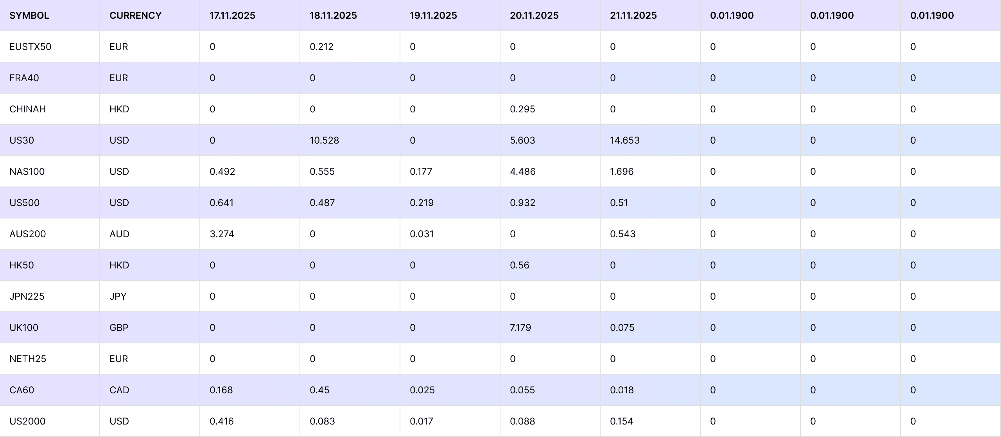Select the NETH25 symbol cell
Screen dimensions: 1001x437
pyautogui.click(x=28, y=359)
